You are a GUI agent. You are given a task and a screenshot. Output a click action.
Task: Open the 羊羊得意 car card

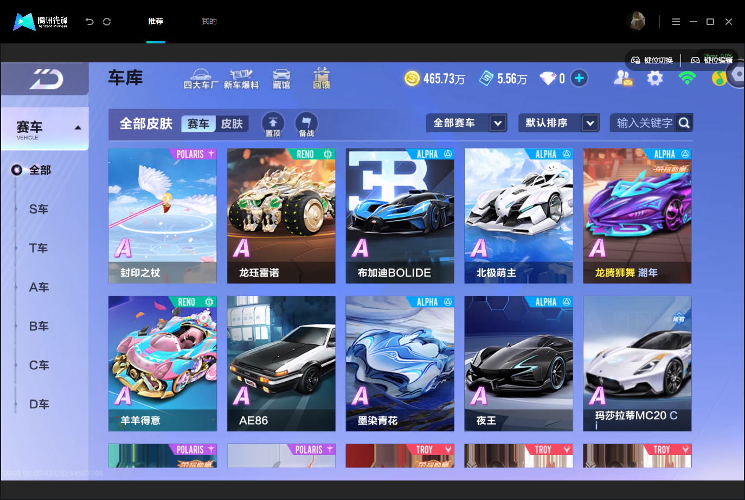163,364
